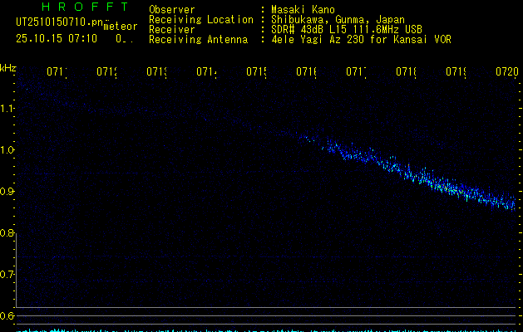Click the 4ele Yagi antenna description
The height and width of the screenshot is (332, 523).
point(361,39)
